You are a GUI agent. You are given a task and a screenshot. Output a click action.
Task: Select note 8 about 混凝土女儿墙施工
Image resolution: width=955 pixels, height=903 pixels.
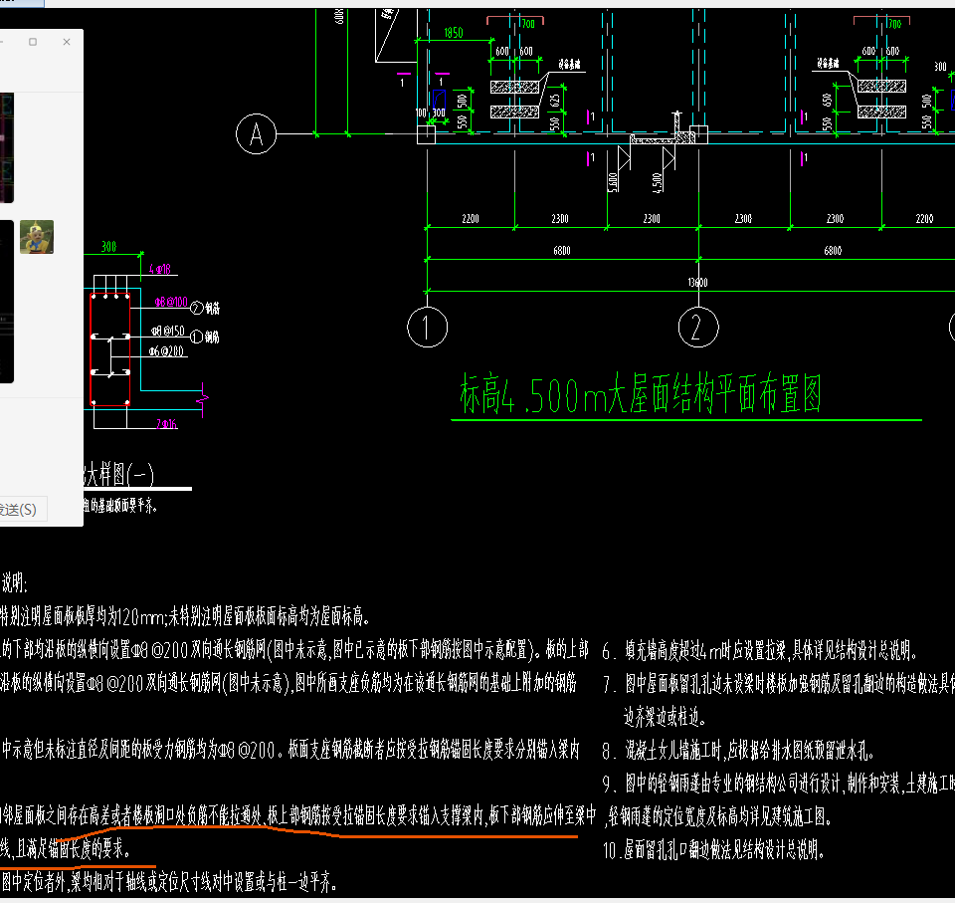tap(738, 750)
